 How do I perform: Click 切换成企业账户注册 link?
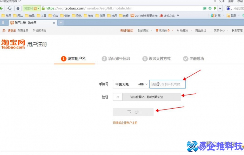(125, 123)
